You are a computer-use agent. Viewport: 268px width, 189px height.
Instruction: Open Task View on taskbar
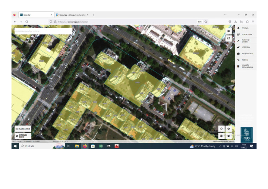69,146
